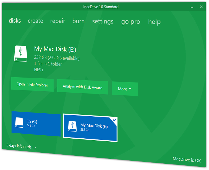Click the 443 GB size on OS tile

tap(31, 126)
